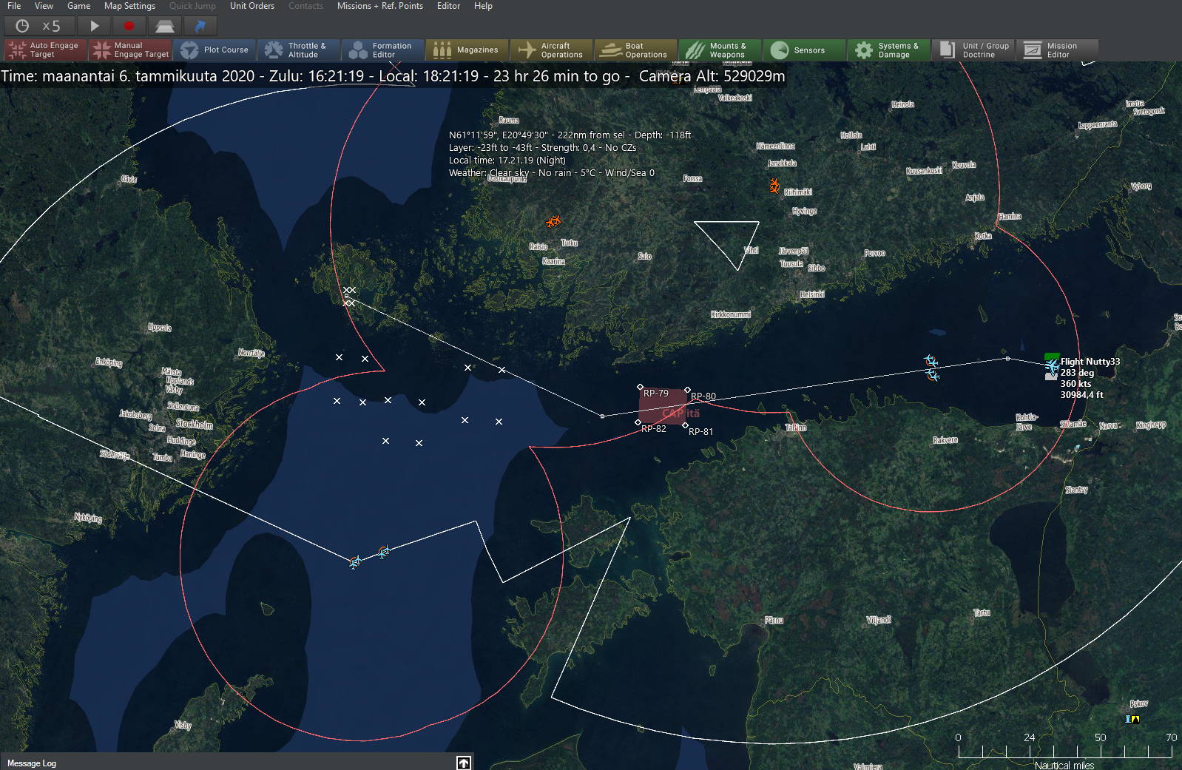1182x770 pixels.
Task: Open the Formation Editor
Action: (x=382, y=50)
